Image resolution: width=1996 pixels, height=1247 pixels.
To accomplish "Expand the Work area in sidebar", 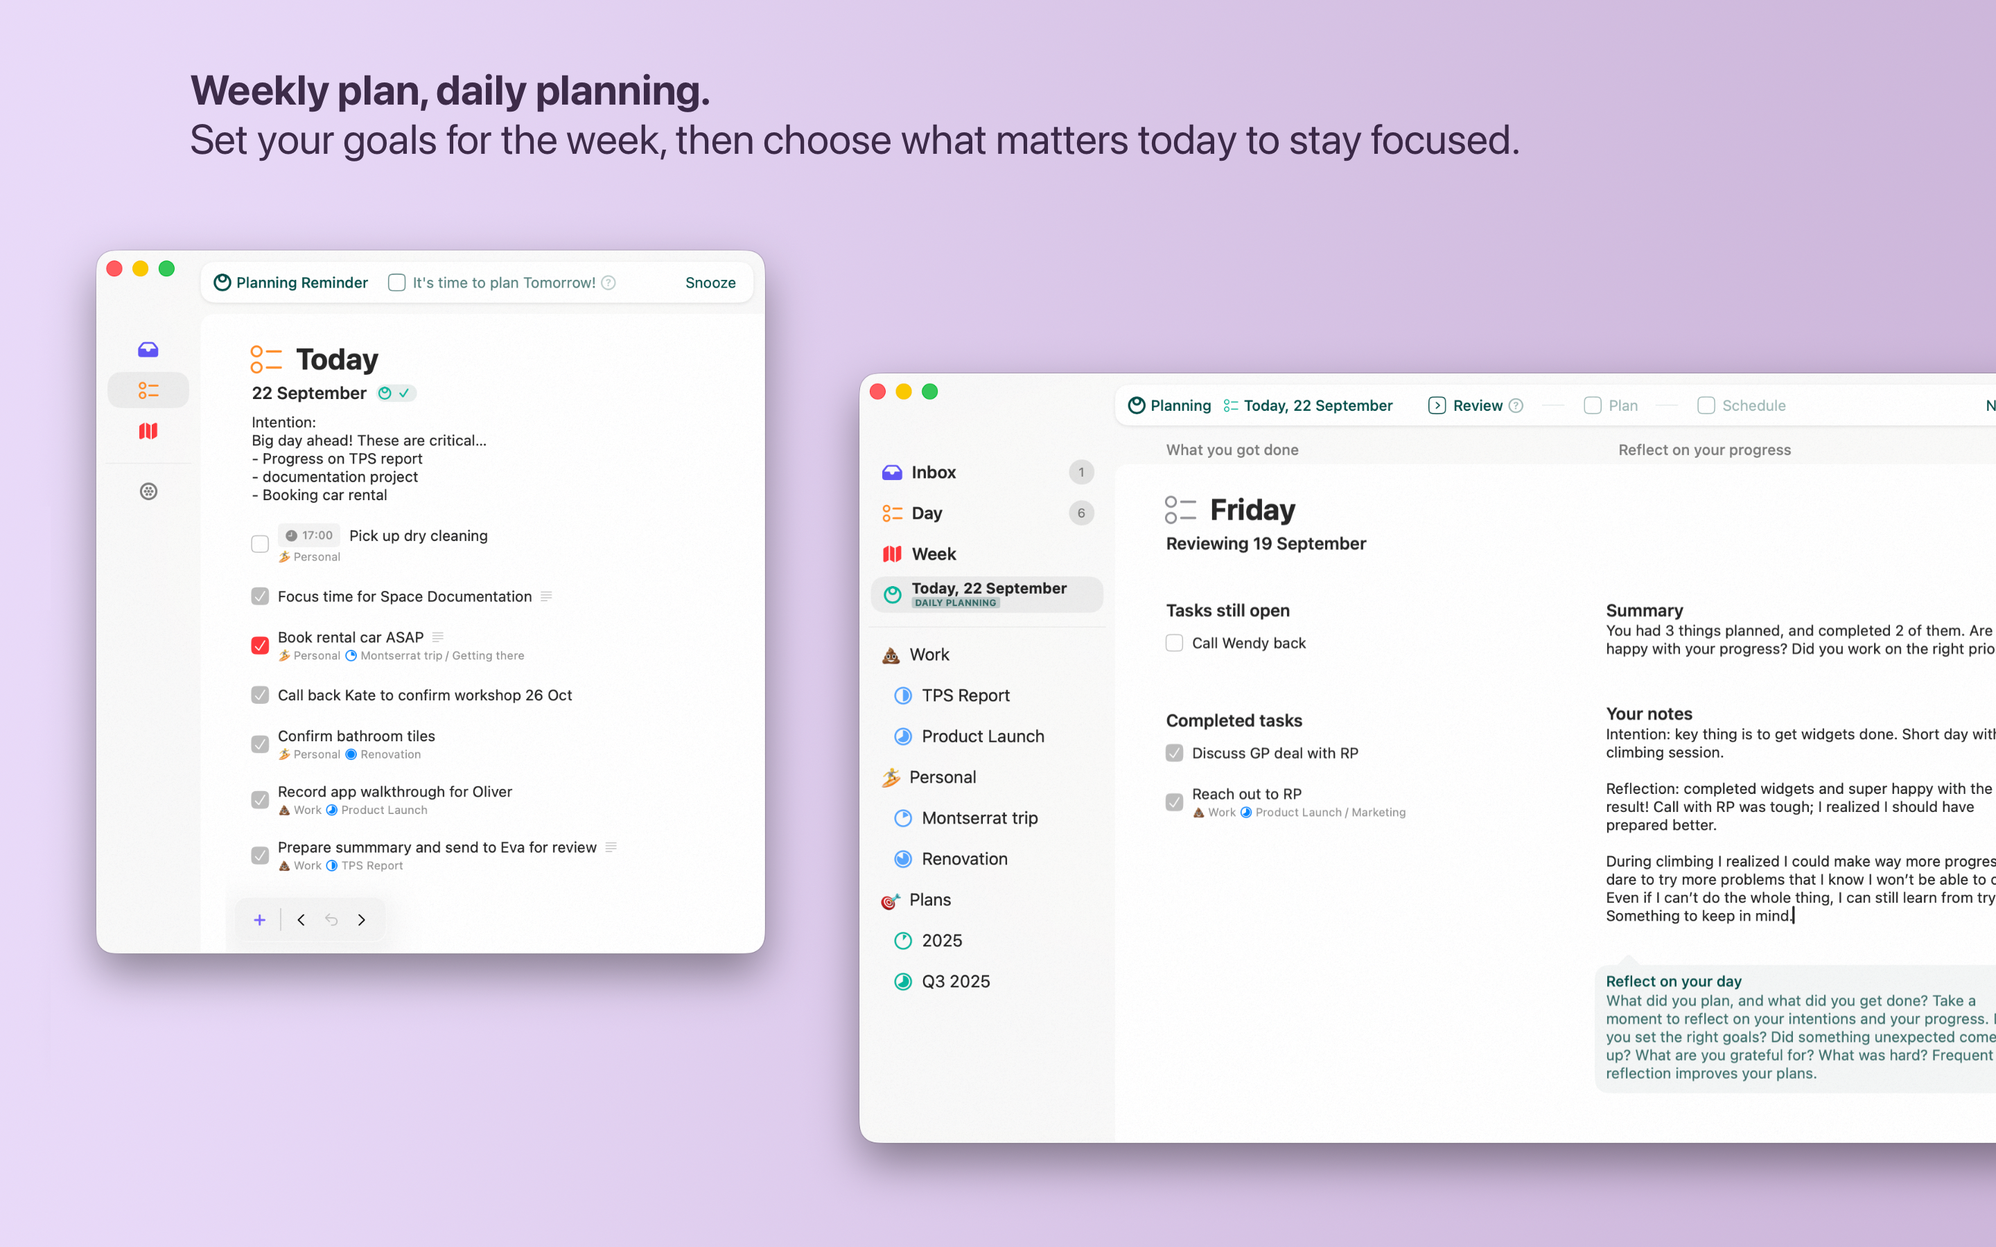I will (929, 655).
